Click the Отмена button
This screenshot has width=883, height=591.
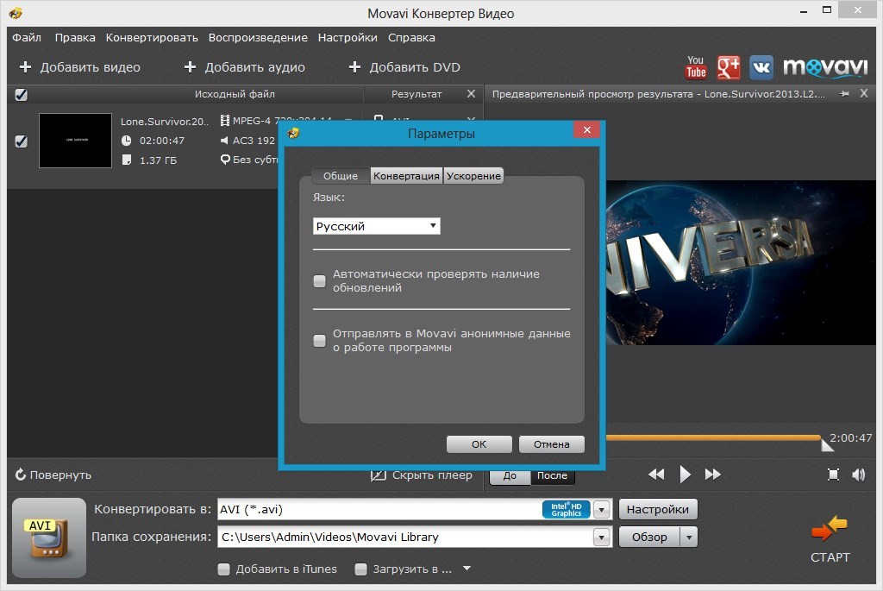pos(551,444)
